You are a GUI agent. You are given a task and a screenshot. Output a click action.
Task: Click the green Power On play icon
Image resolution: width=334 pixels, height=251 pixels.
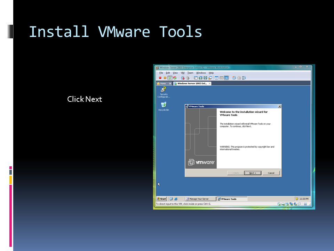170,78
